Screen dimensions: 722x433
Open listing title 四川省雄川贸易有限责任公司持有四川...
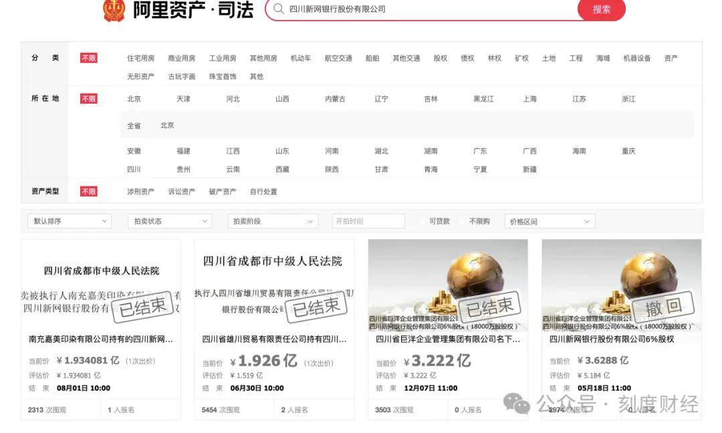pos(275,339)
